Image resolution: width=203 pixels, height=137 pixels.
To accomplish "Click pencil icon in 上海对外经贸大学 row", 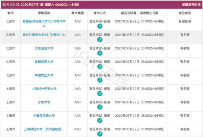I will [100, 94].
